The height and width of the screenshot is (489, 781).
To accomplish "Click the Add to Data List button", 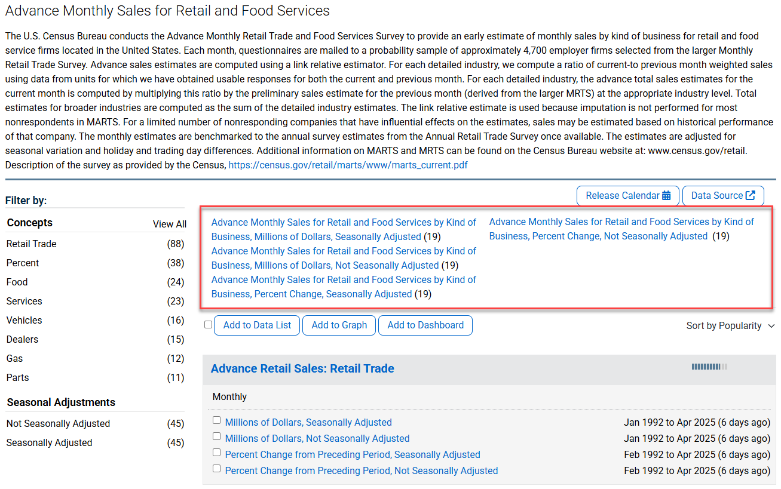I will 257,325.
